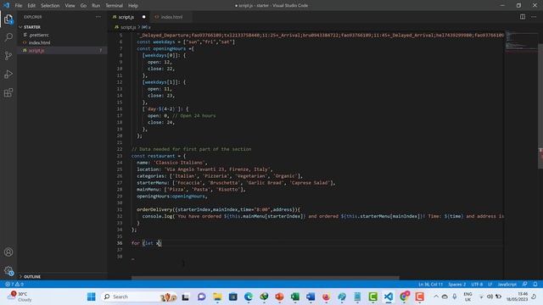Change end of line via LF
The width and height of the screenshot is (543, 305).
click(x=490, y=285)
